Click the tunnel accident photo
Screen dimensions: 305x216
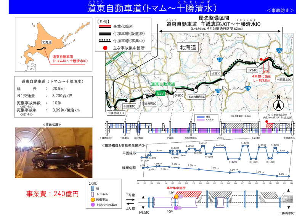coord(54,153)
